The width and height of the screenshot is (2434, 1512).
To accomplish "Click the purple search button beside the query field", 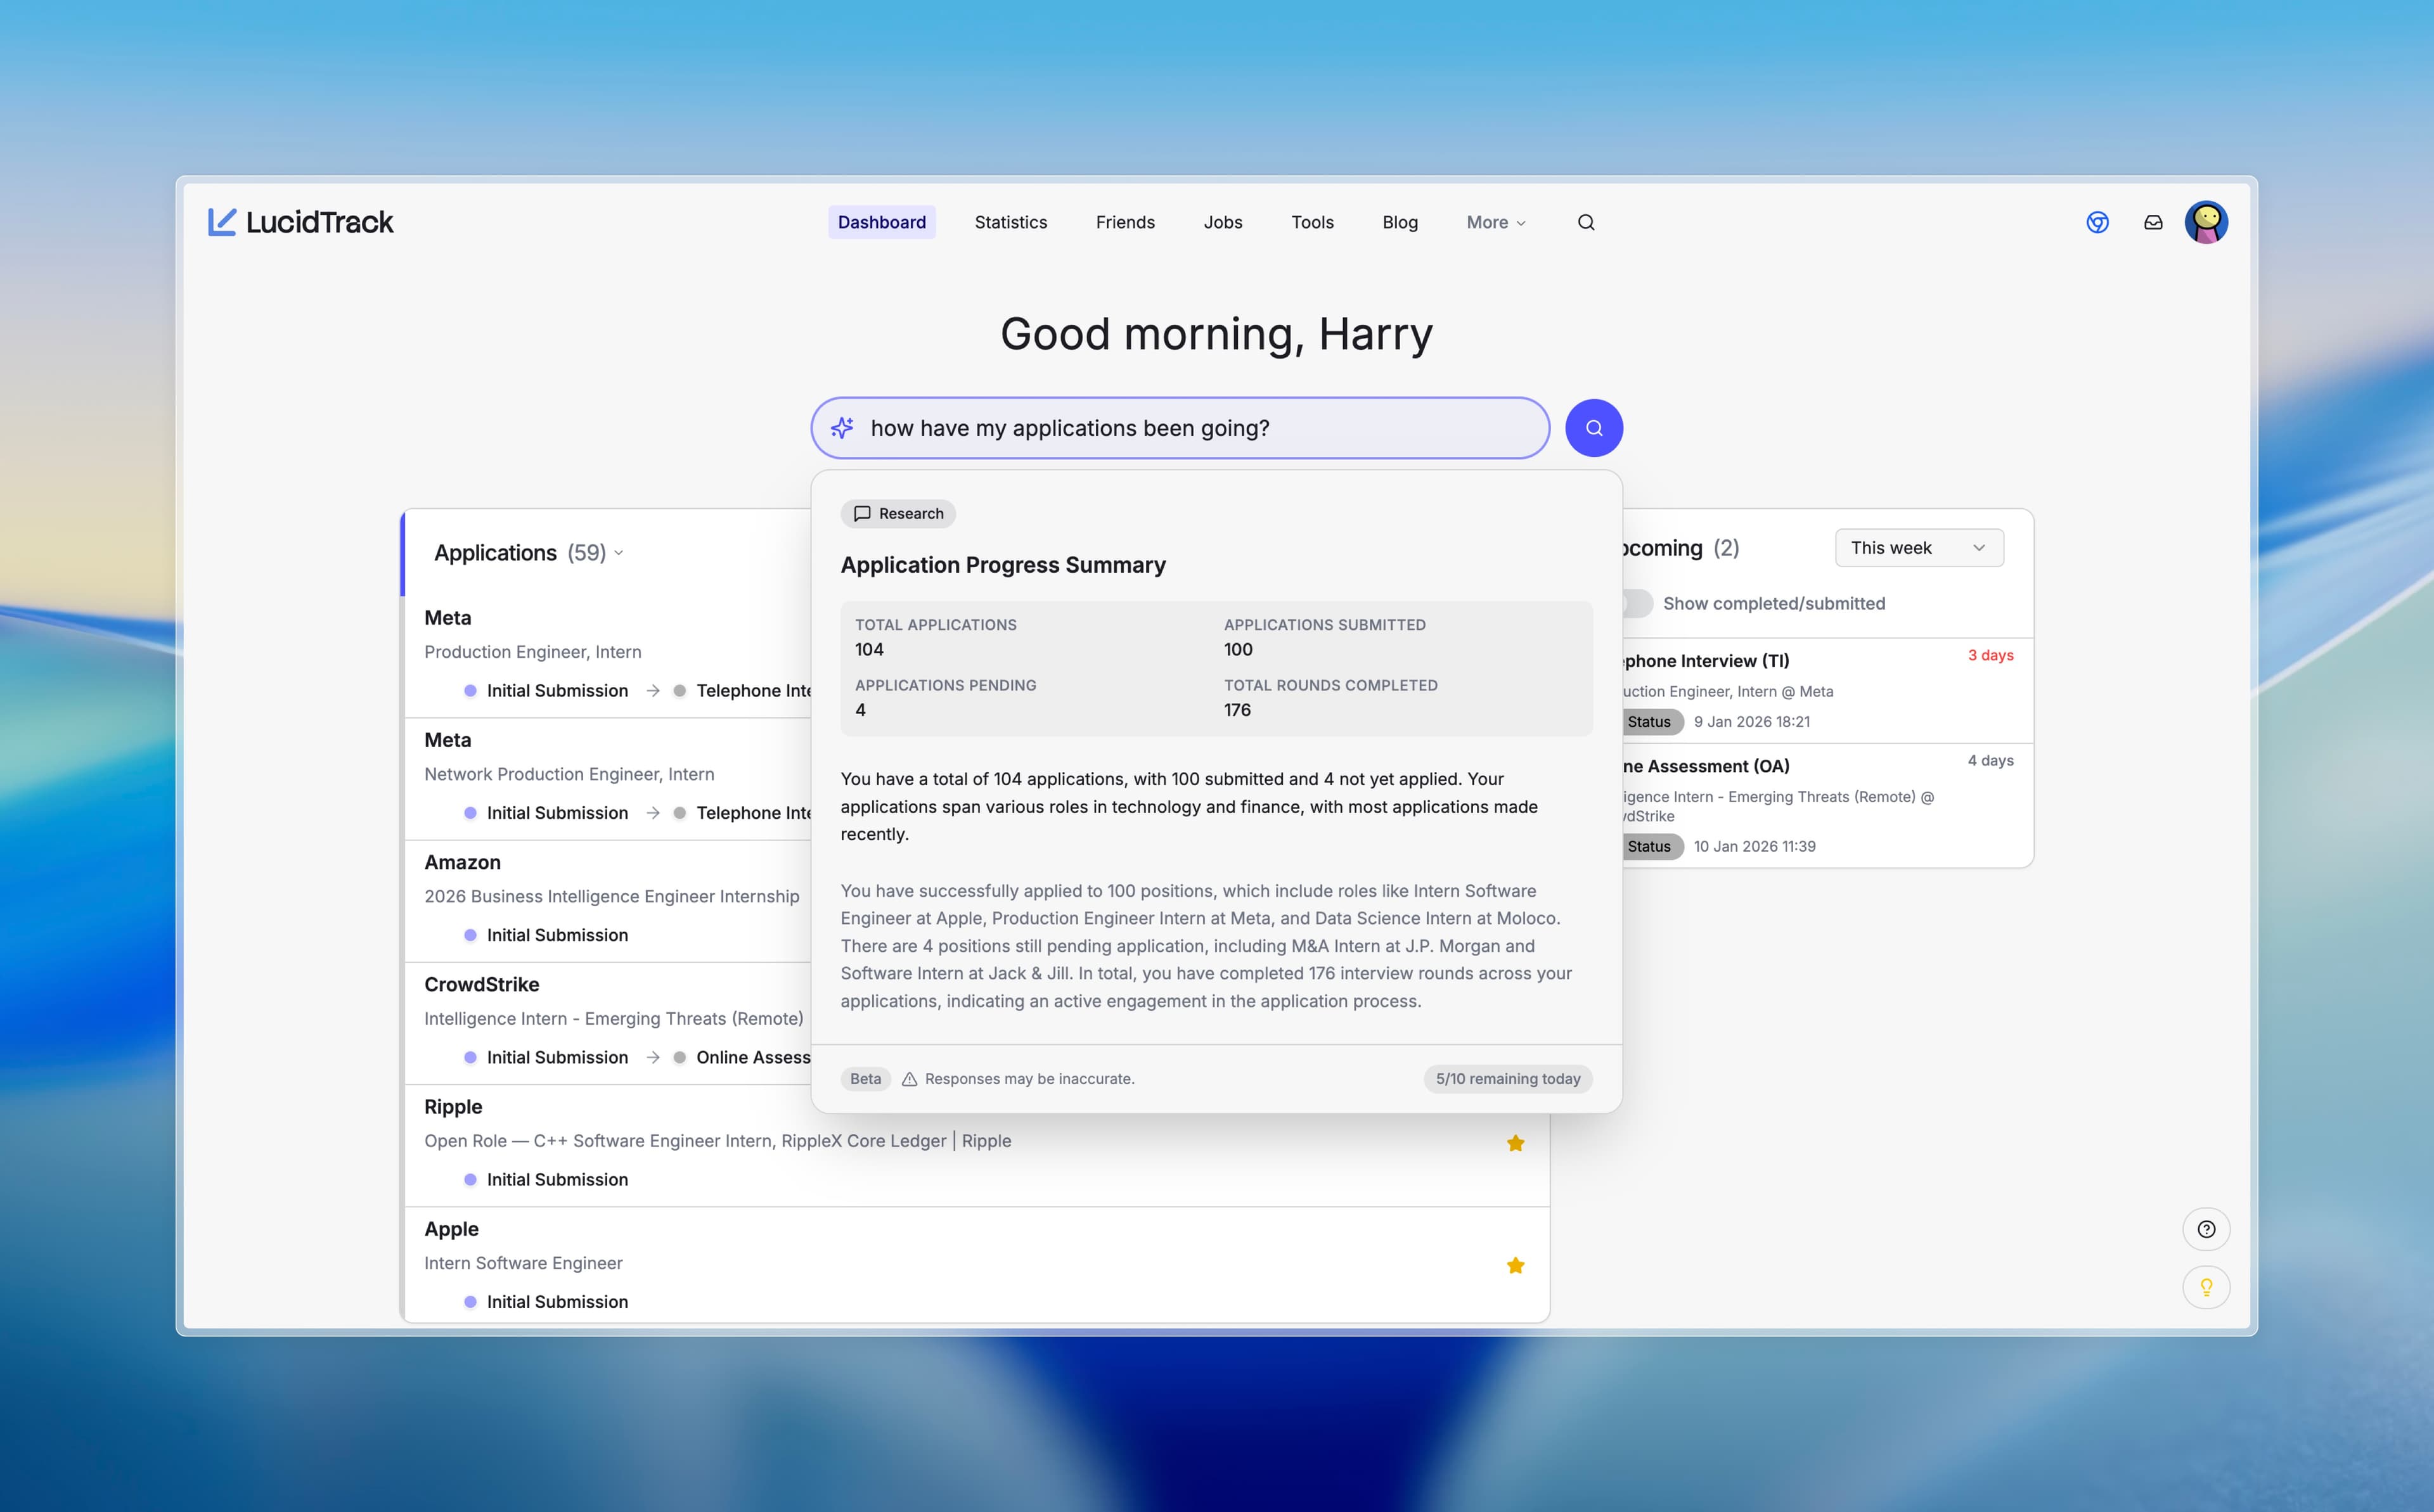I will click(x=1594, y=427).
